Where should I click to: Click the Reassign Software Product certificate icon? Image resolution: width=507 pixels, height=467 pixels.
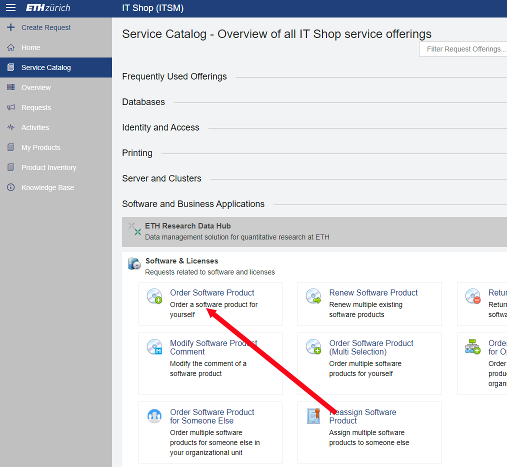pos(313,416)
